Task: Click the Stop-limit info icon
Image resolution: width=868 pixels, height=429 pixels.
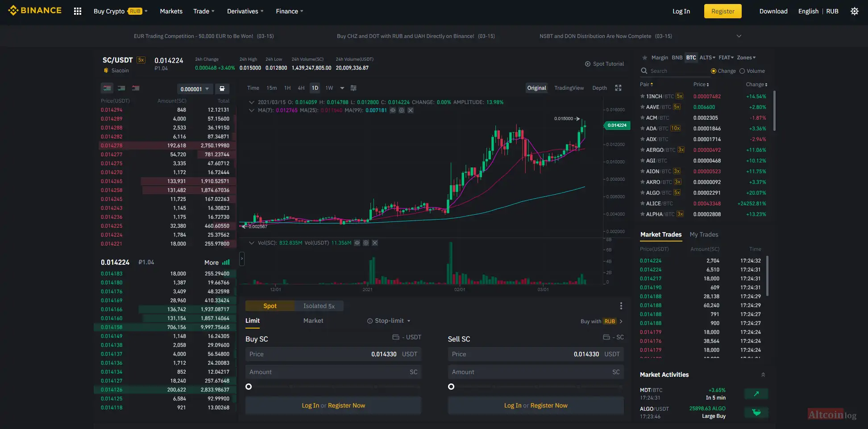Action: [x=370, y=321]
